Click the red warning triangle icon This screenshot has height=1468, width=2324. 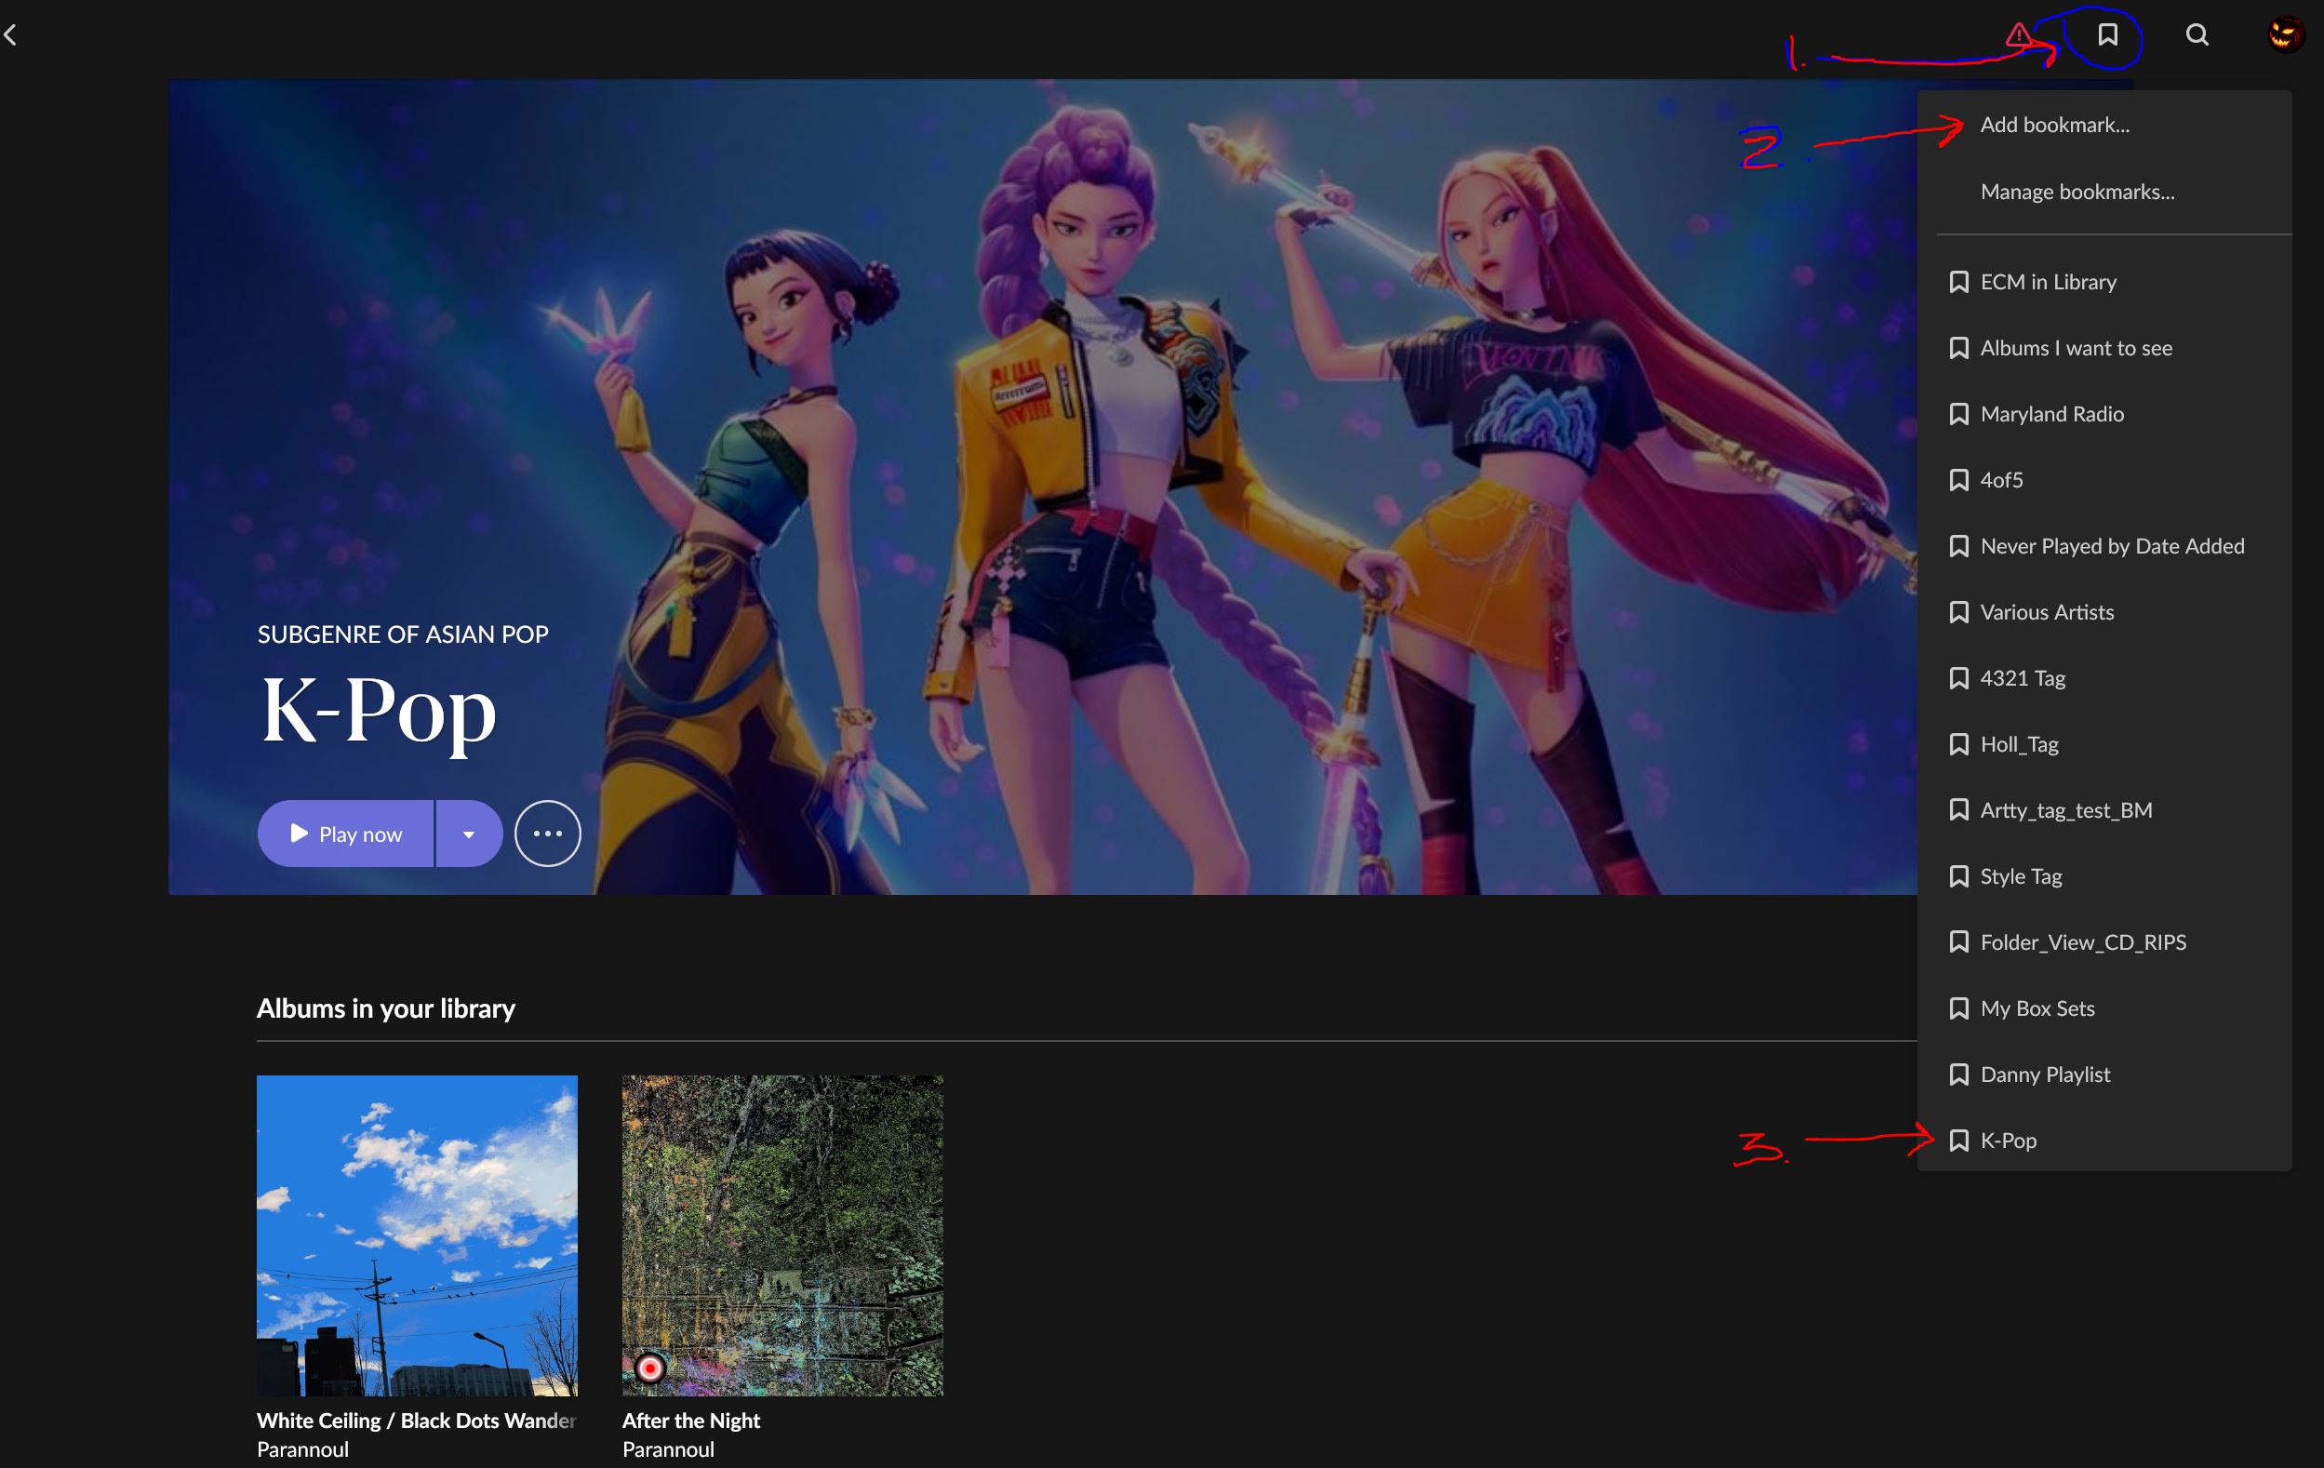pos(2017,35)
